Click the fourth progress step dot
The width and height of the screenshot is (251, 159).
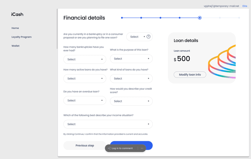coord(179,18)
